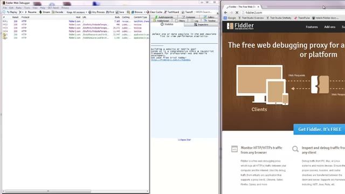Open the View menu in Fiddler
This screenshot has width=345, height=194.
coord(35,8)
